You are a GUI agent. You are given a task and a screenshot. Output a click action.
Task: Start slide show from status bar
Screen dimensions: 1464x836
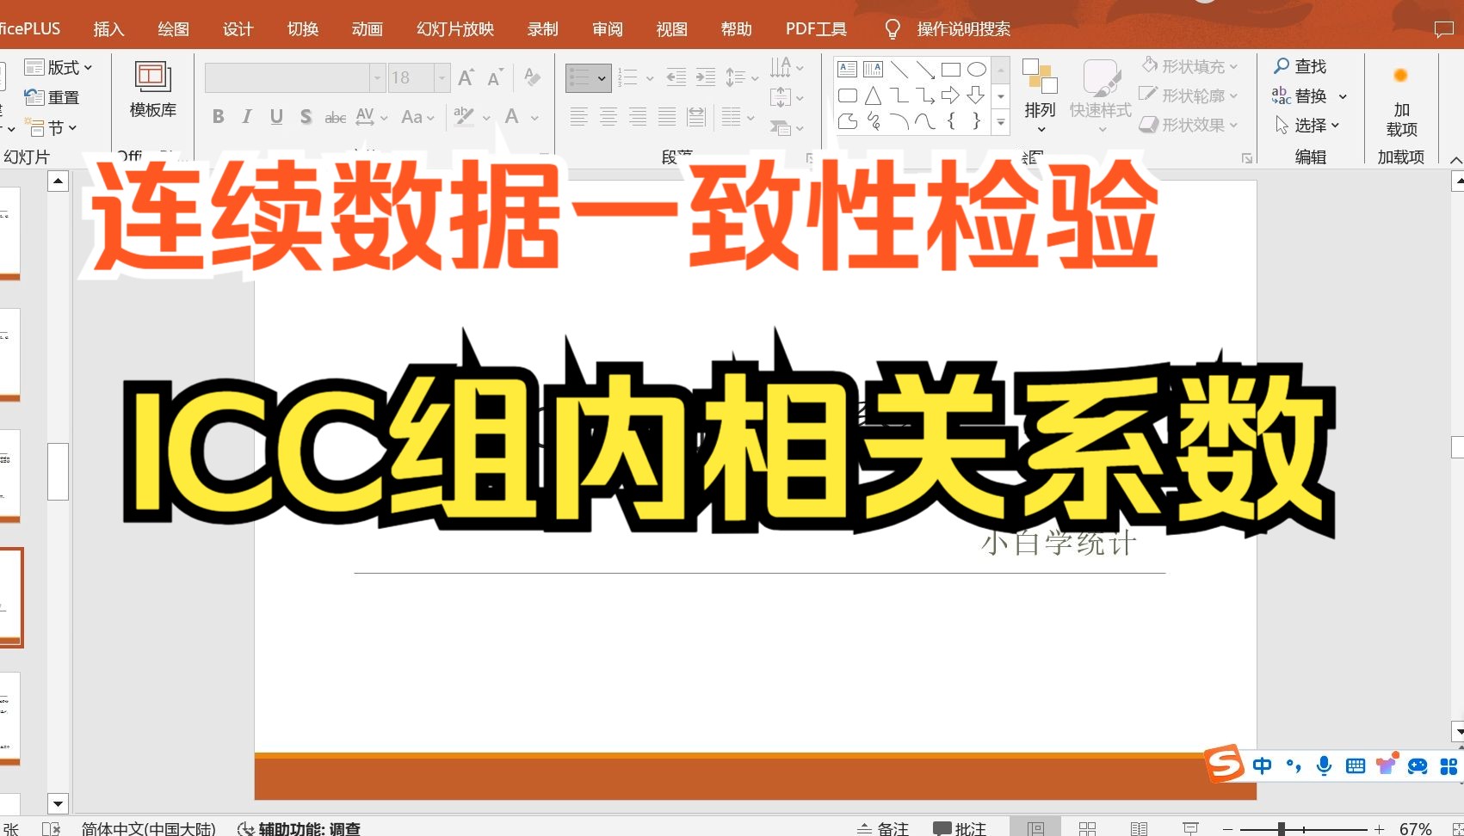pyautogui.click(x=1190, y=827)
